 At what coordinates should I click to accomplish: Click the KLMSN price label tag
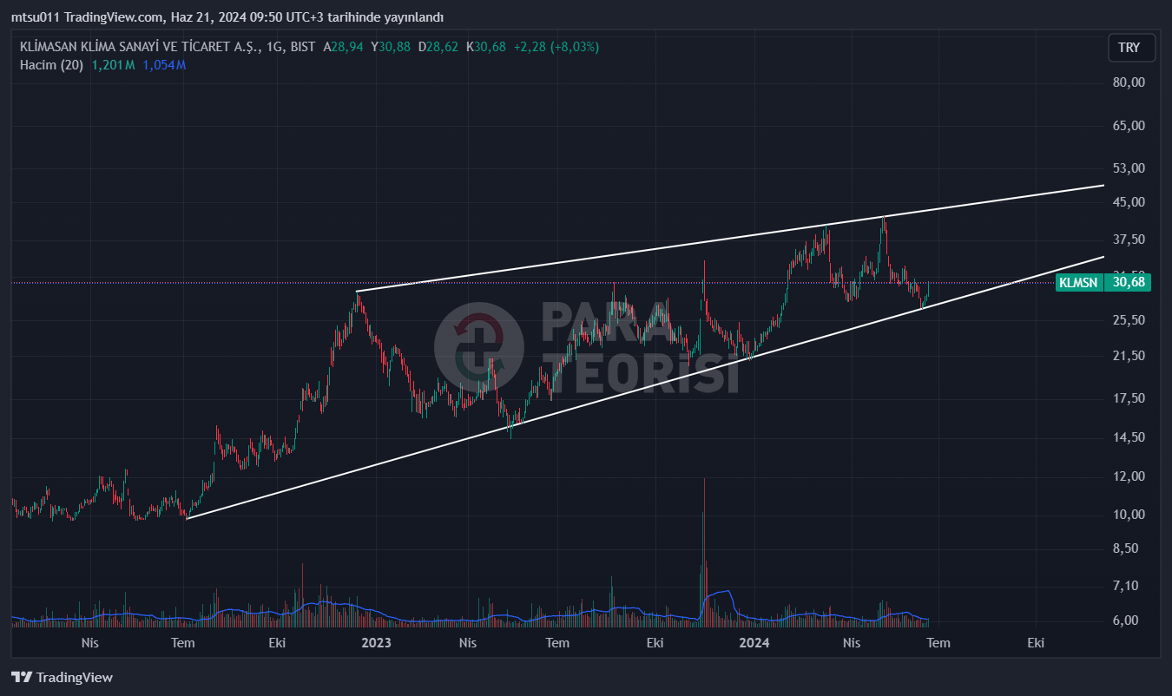tap(1079, 282)
